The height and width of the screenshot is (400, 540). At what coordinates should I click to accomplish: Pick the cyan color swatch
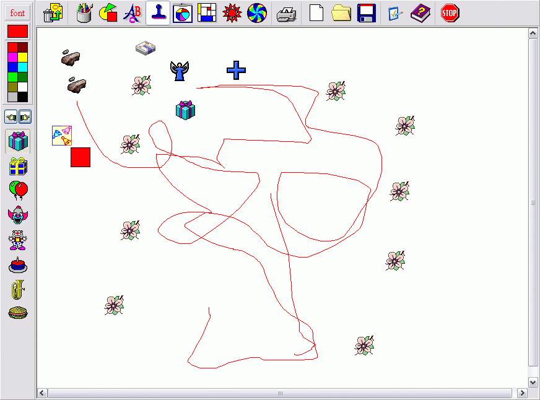click(x=23, y=67)
